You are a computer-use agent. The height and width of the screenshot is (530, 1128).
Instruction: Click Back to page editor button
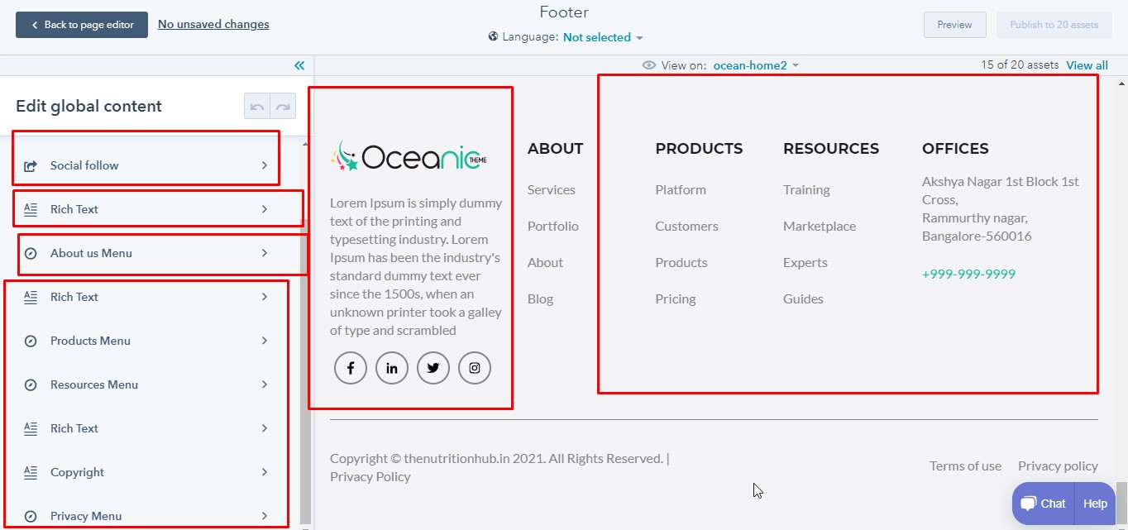(82, 25)
